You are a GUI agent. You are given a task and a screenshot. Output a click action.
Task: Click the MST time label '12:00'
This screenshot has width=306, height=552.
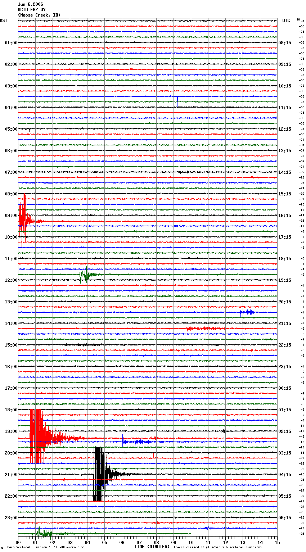pos(11,280)
